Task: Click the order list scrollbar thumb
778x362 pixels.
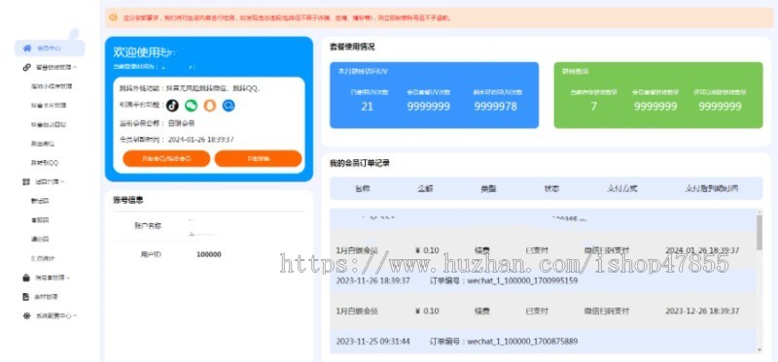Action: click(760, 232)
